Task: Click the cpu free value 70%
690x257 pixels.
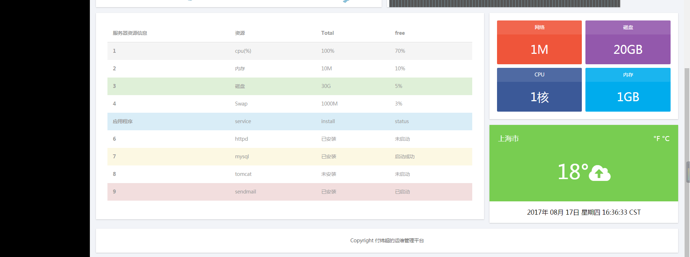Action: (400, 51)
